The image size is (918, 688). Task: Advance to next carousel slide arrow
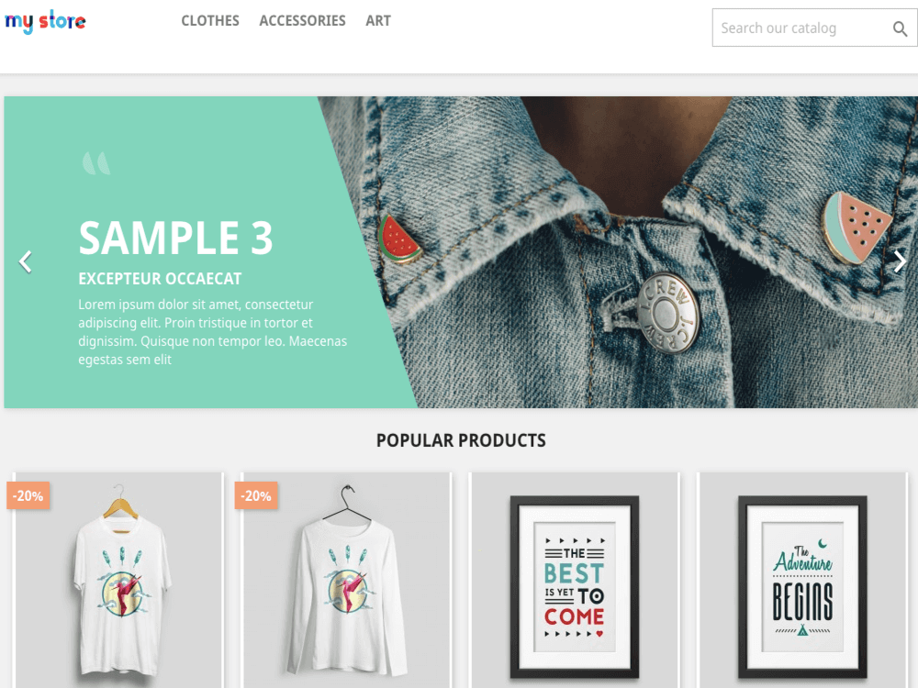[900, 261]
